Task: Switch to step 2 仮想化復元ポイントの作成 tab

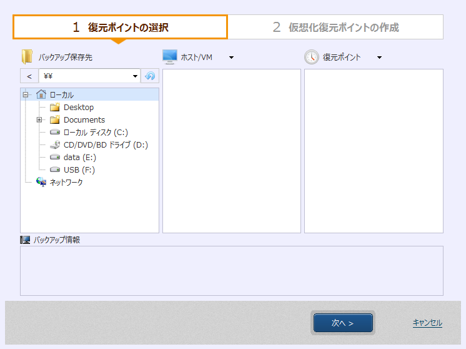Action: pyautogui.click(x=335, y=28)
